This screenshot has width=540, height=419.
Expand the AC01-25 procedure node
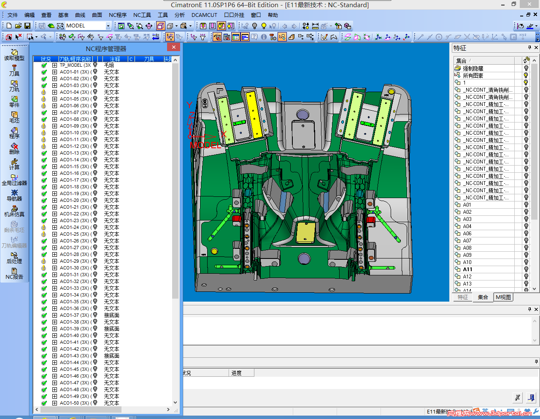tap(54, 234)
